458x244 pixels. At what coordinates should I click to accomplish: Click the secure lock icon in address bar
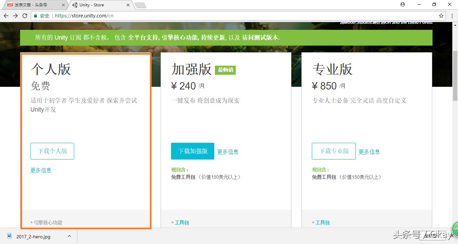(36, 16)
